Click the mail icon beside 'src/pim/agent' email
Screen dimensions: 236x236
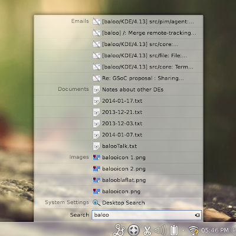pos(96,22)
